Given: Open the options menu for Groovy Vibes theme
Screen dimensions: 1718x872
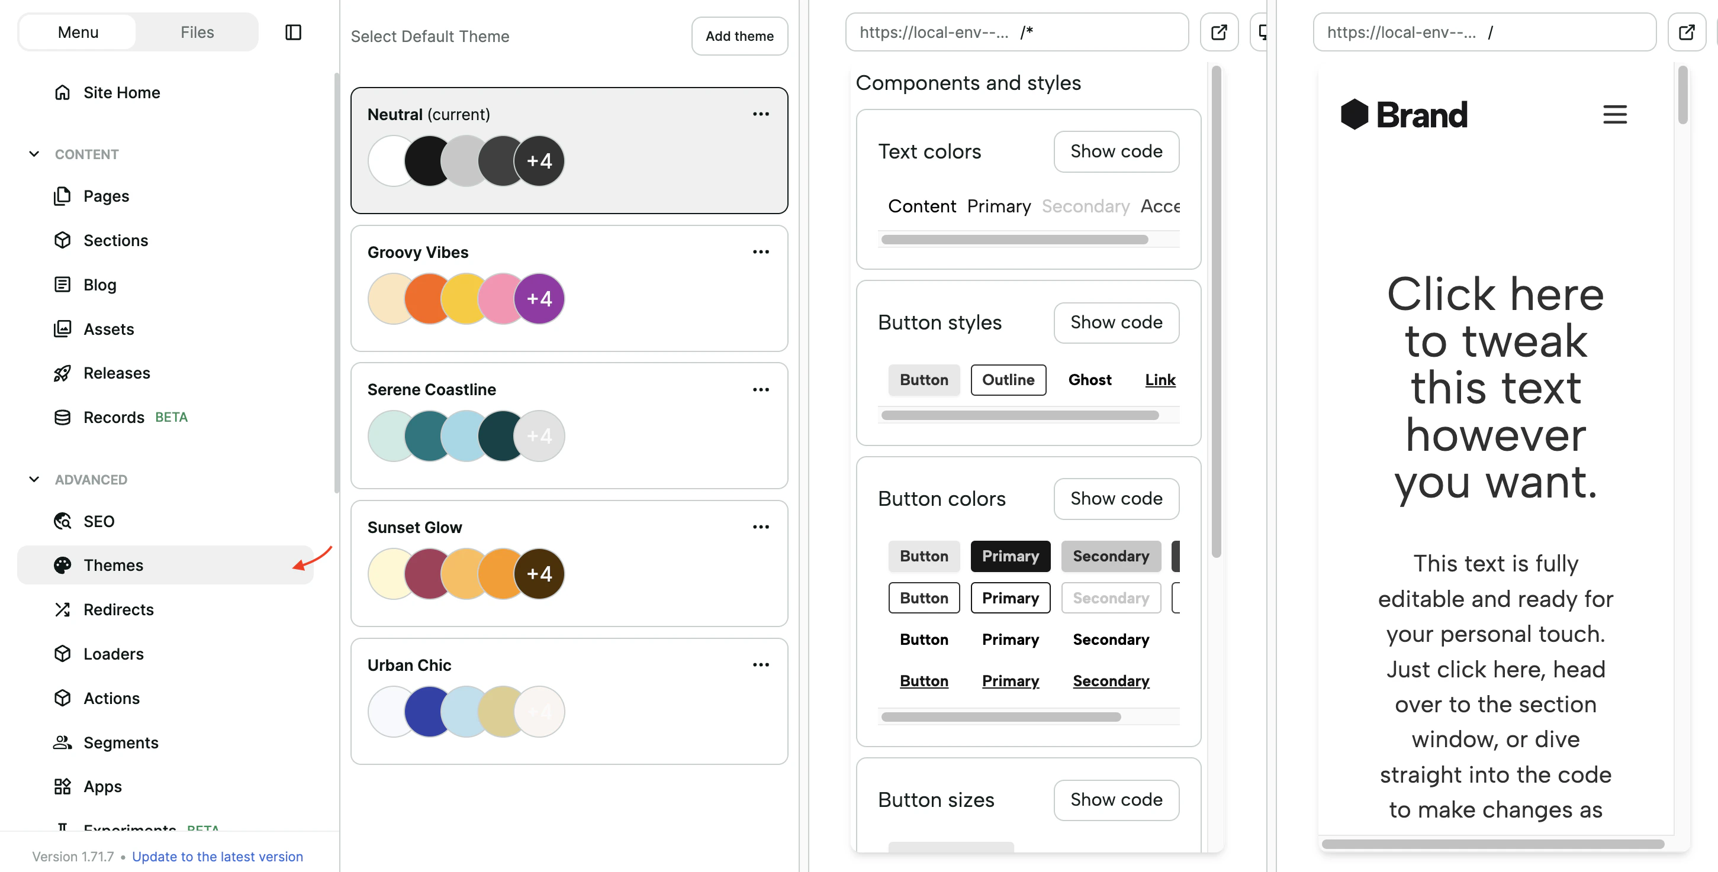Looking at the screenshot, I should pyautogui.click(x=760, y=251).
